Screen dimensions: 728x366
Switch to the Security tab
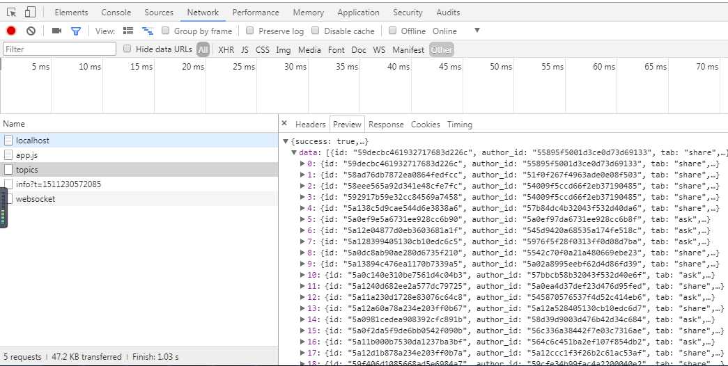pos(408,13)
